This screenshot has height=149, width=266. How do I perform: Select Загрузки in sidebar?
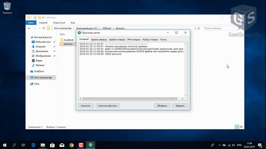click(x=40, y=46)
